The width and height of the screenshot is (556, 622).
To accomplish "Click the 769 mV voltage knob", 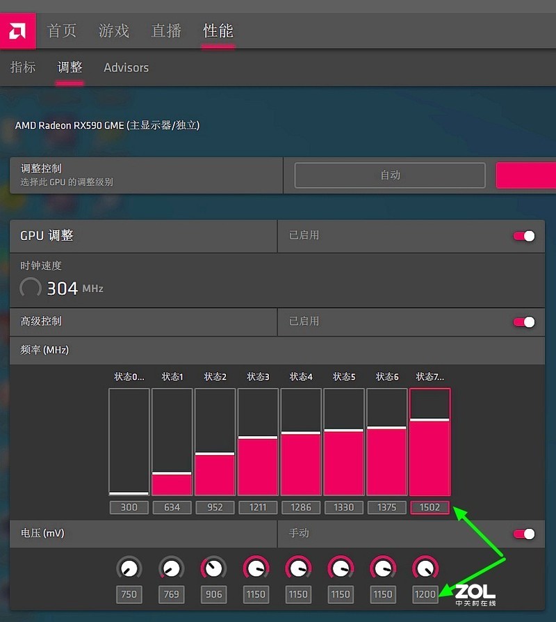I will [x=171, y=566].
